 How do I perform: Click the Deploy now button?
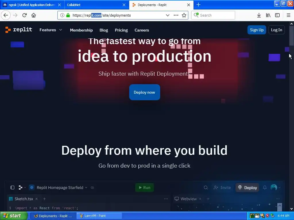[x=145, y=92]
